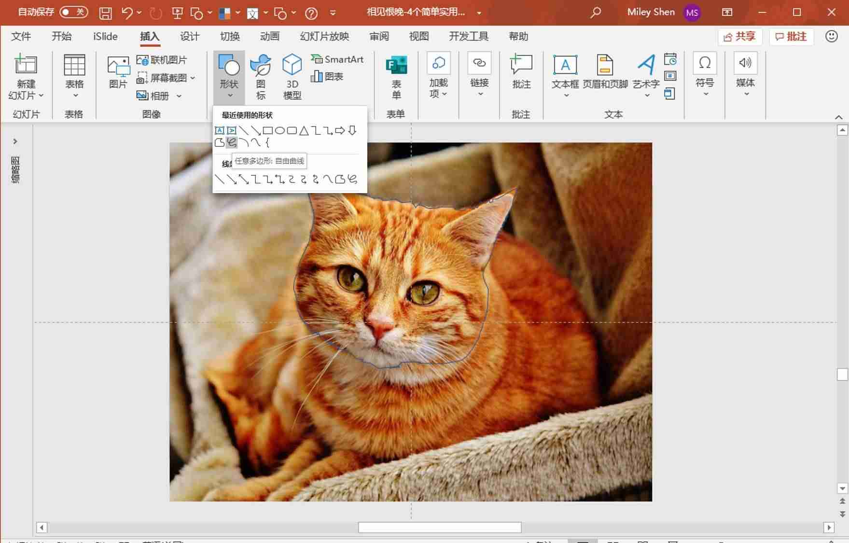Click the 共享 share button
Screen dimensions: 849x543
(x=740, y=37)
